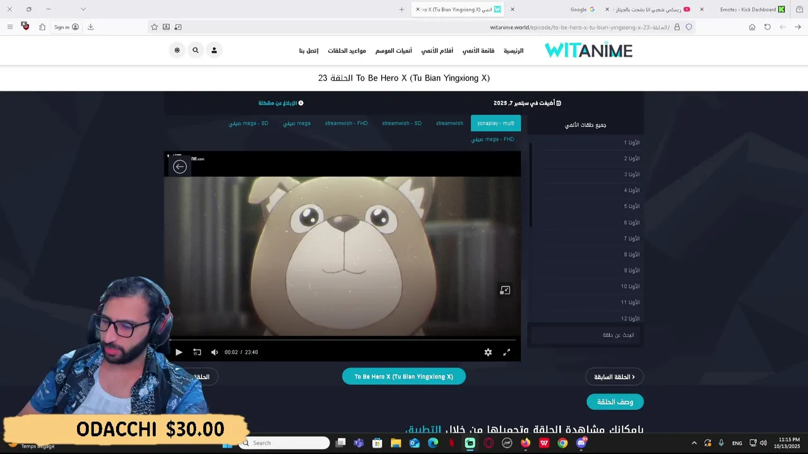Viewport: 808px width, 454px height.
Task: Click the video progress bar
Action: click(x=343, y=340)
